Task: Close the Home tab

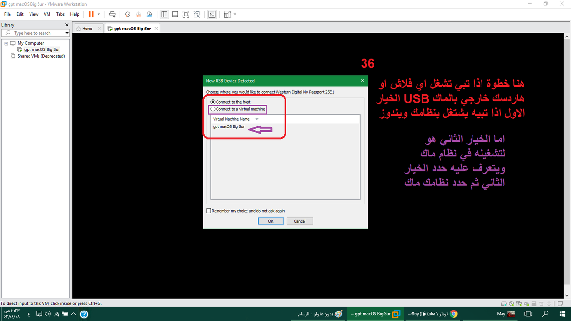Action: [99, 29]
